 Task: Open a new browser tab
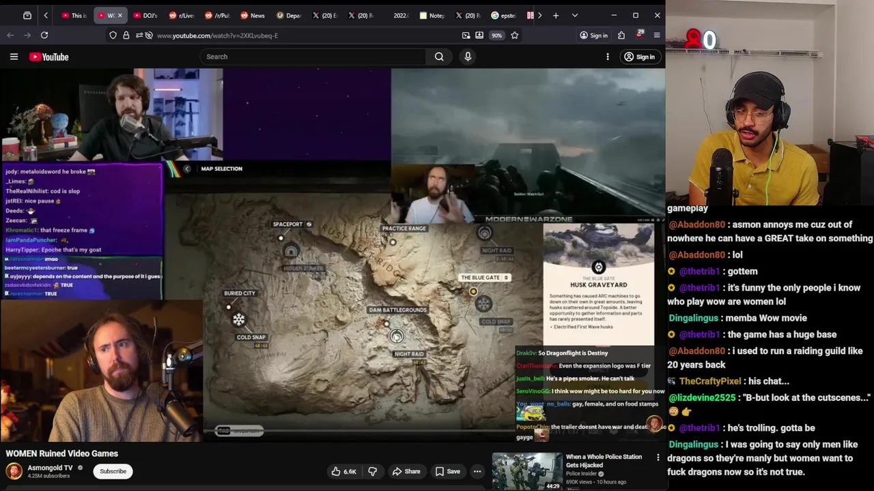(556, 15)
